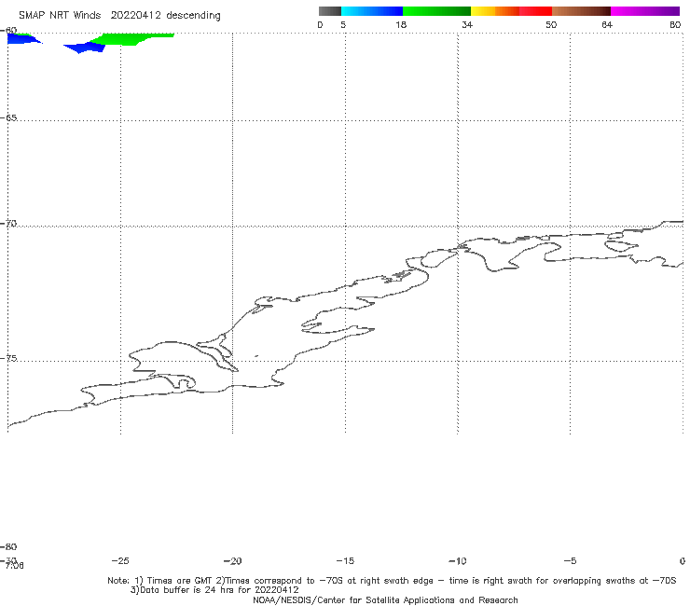Click the yellow-orange segment of the color bar
690x606 pixels.
pos(495,11)
